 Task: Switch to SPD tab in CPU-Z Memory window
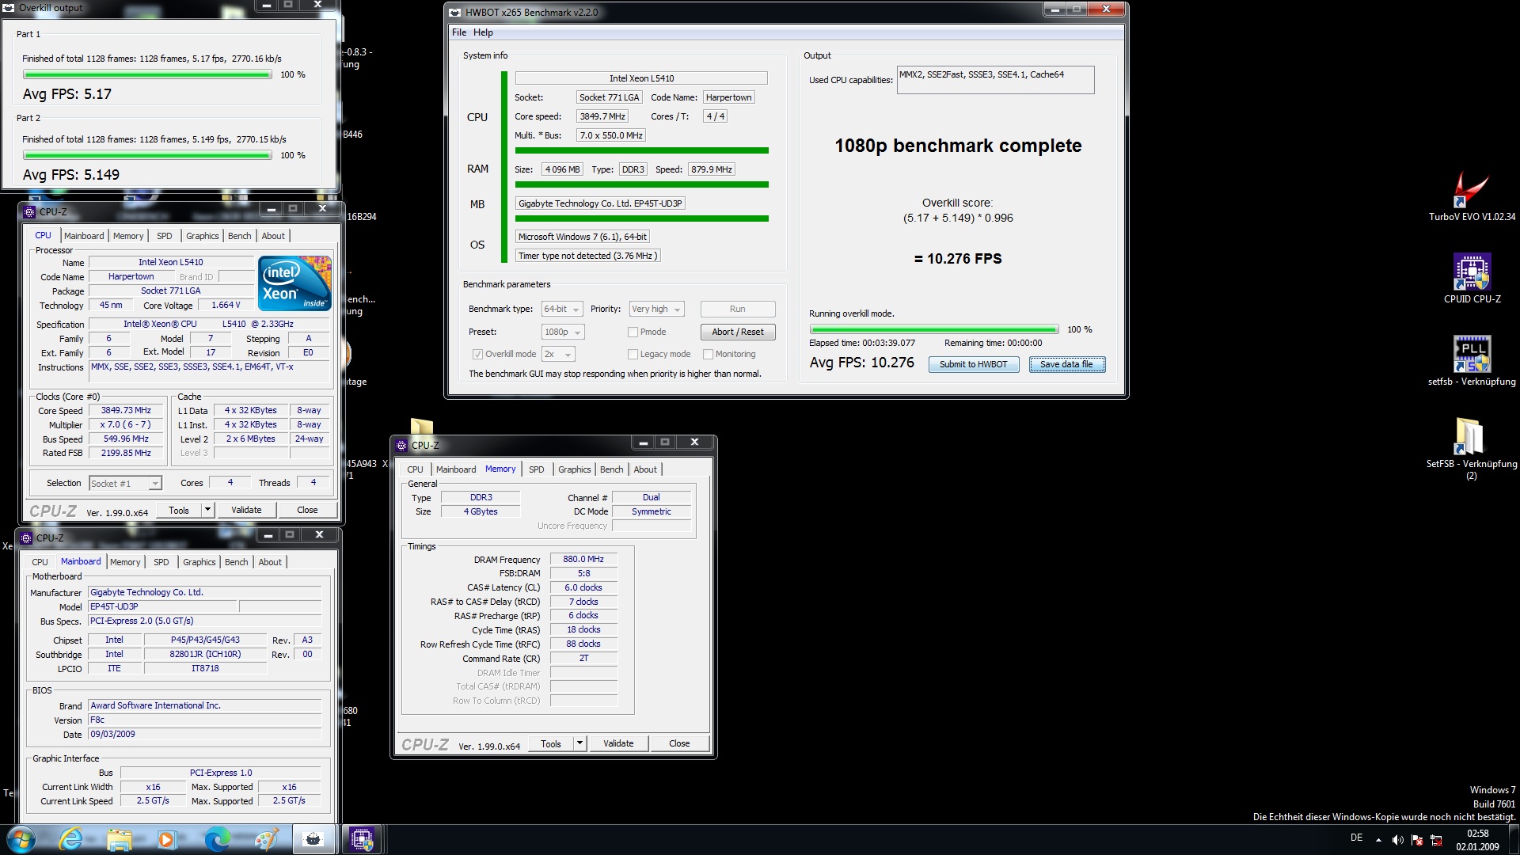537,469
